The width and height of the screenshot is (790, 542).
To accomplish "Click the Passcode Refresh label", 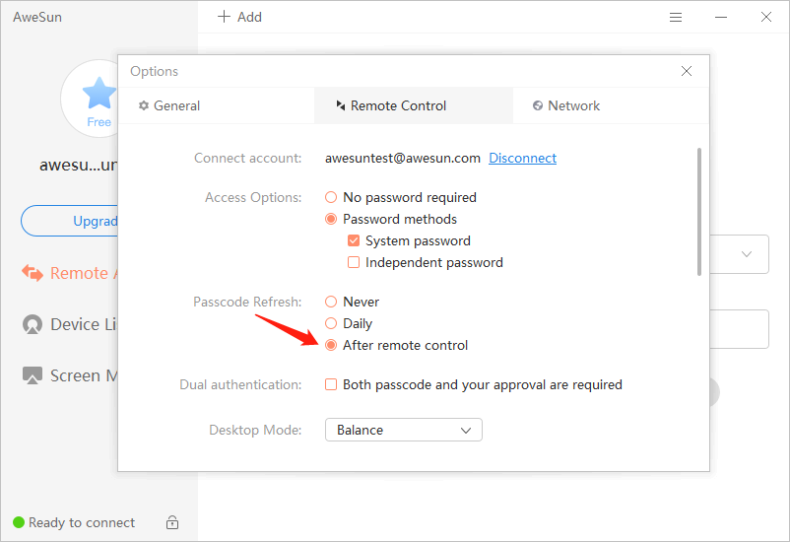I will [x=247, y=302].
